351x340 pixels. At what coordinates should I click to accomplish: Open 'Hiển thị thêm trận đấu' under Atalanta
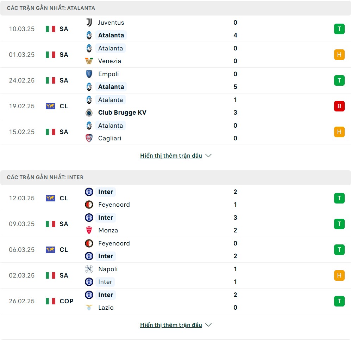[x=171, y=156]
